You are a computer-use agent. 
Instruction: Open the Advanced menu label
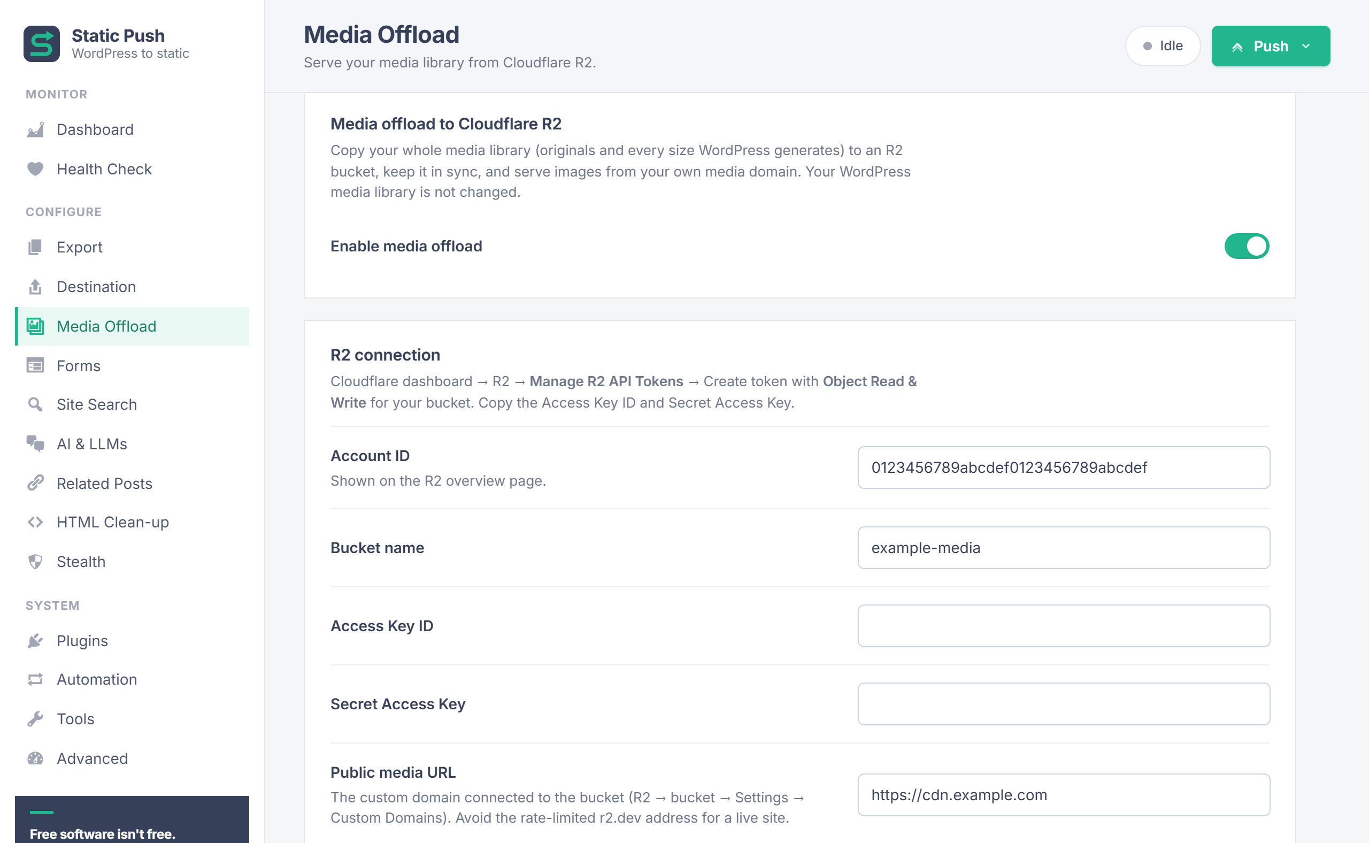click(x=93, y=759)
